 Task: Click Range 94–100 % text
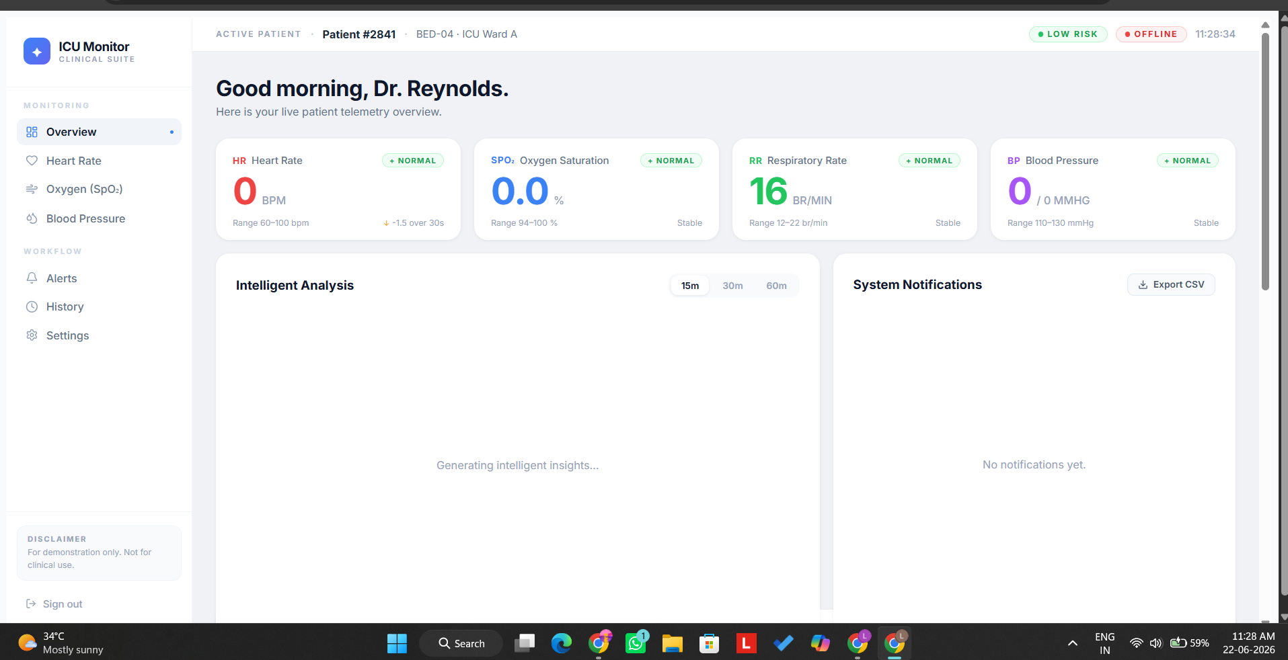click(x=524, y=223)
